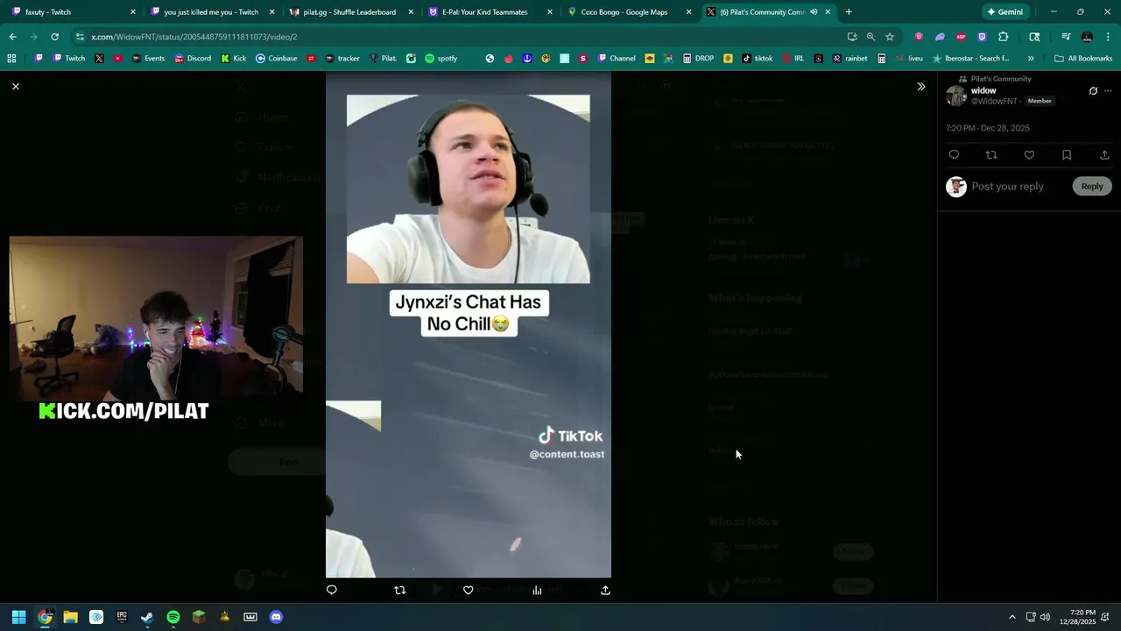Share icon in the right post panel
The width and height of the screenshot is (1121, 631).
pyautogui.click(x=1104, y=155)
